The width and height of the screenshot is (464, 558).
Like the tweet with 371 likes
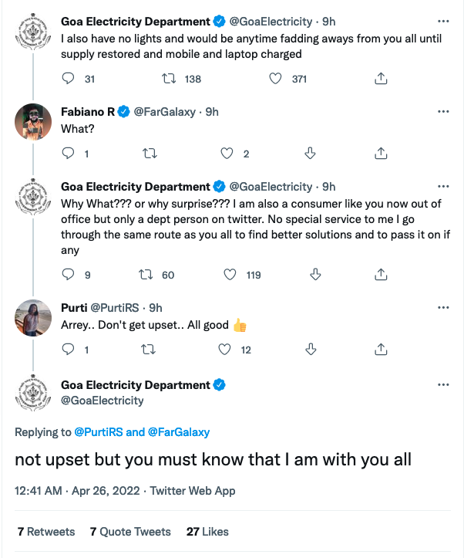pyautogui.click(x=275, y=79)
